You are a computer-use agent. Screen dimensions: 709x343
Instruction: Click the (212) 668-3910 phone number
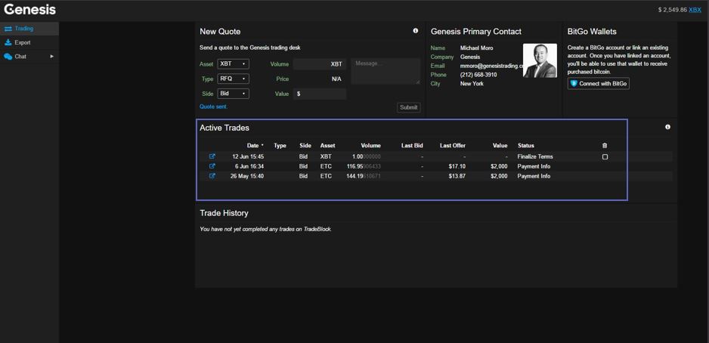click(x=478, y=75)
